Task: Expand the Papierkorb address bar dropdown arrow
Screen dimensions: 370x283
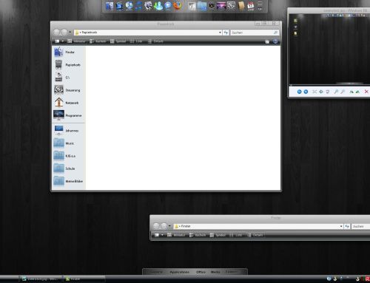Action: [220, 33]
